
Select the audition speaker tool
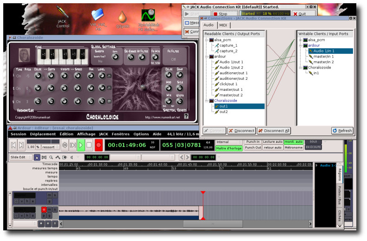72,158
